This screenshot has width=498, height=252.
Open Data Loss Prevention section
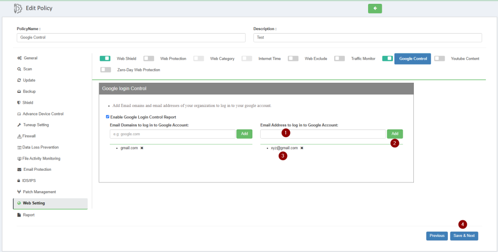[41, 147]
